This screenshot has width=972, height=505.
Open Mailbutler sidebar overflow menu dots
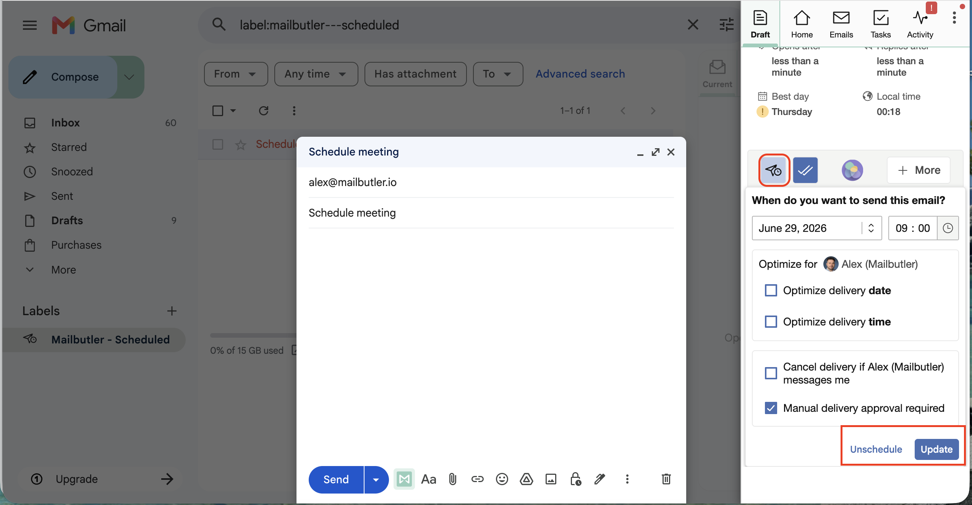[x=954, y=18]
